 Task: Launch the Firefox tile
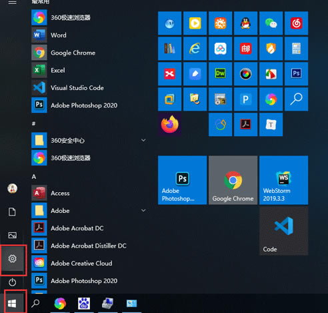[169, 125]
